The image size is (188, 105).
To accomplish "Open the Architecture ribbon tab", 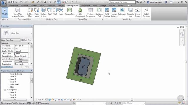I will coord(13,6).
